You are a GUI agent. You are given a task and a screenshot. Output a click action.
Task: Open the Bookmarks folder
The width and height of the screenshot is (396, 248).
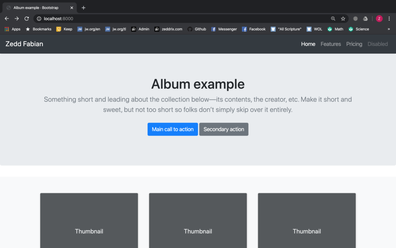(38, 29)
